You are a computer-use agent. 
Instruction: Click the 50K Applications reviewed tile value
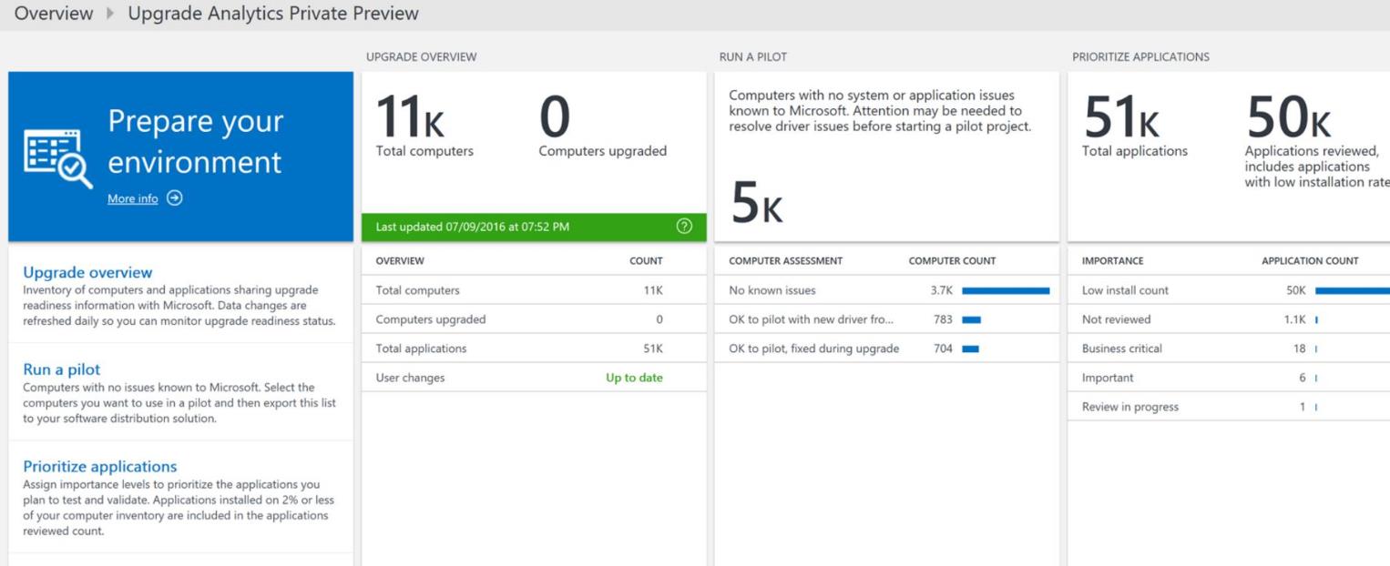[x=1289, y=117]
